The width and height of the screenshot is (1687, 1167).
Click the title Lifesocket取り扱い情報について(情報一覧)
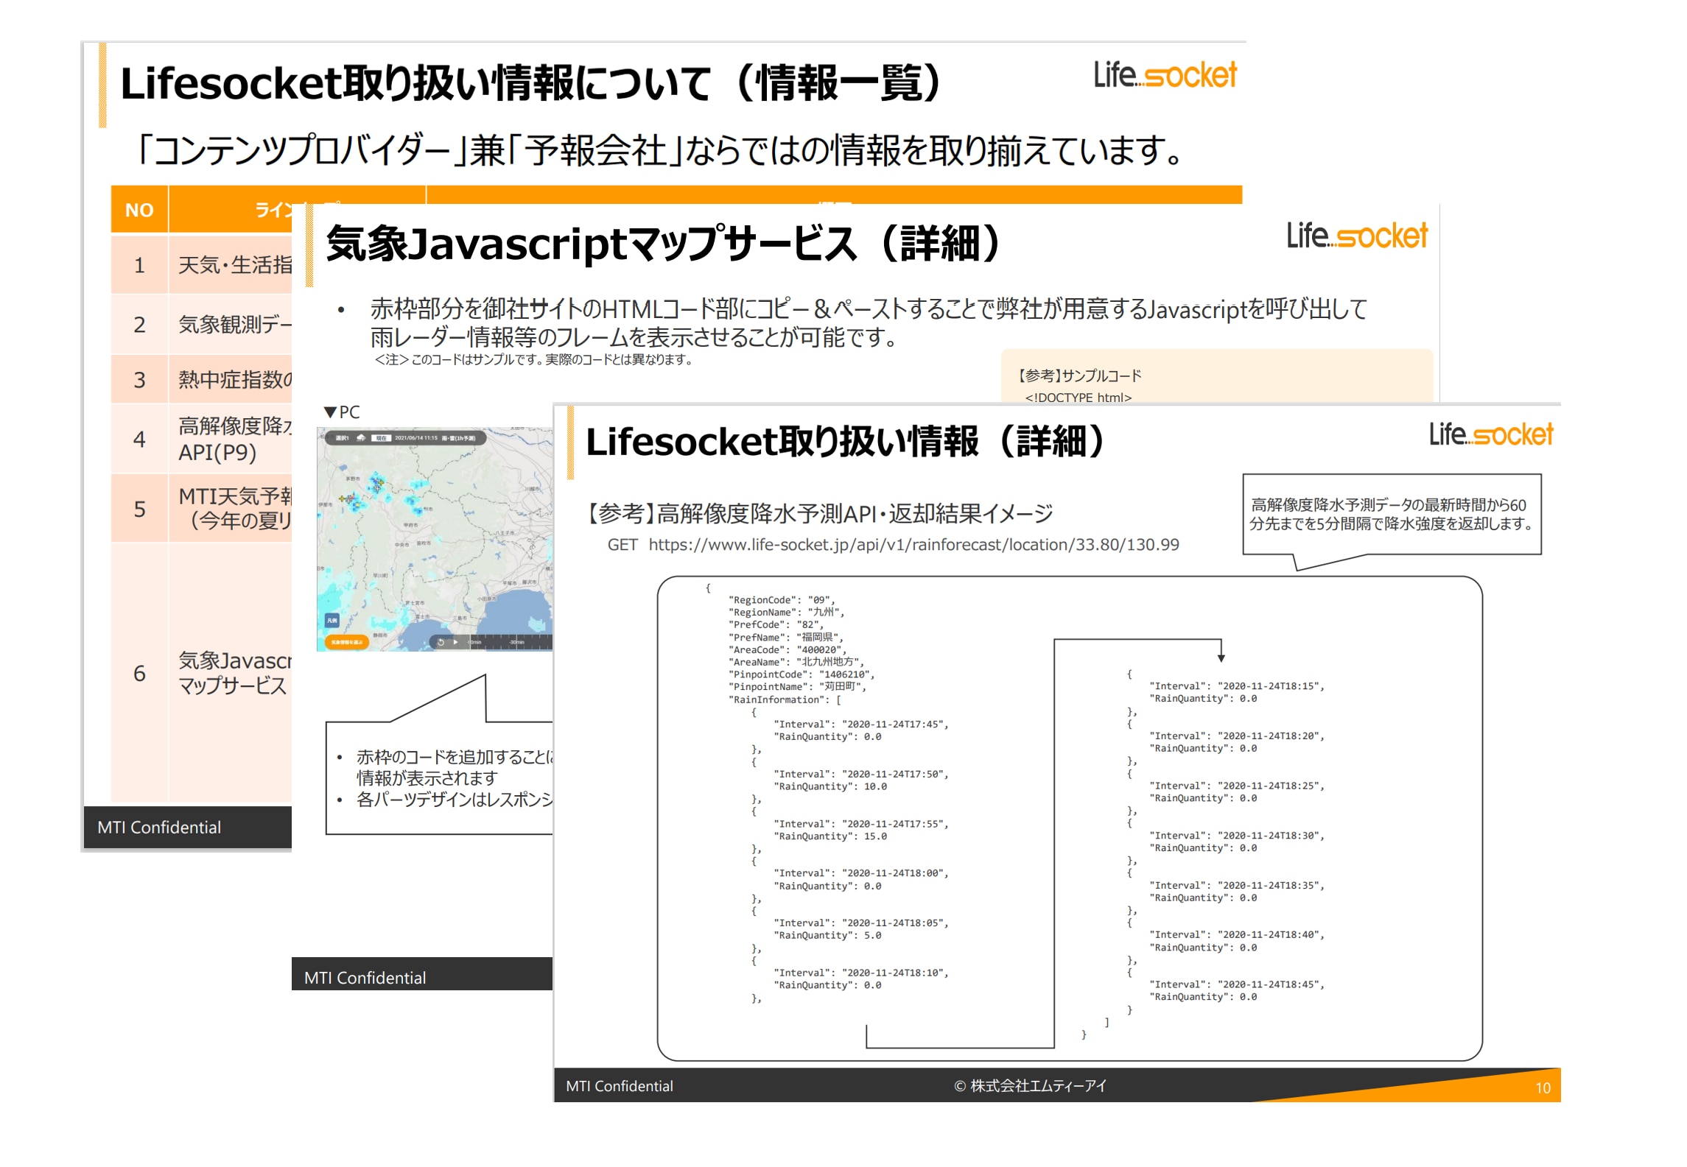click(x=530, y=83)
